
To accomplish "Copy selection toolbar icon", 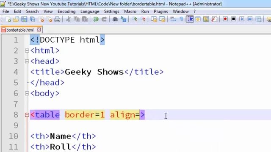I will (x=77, y=19).
